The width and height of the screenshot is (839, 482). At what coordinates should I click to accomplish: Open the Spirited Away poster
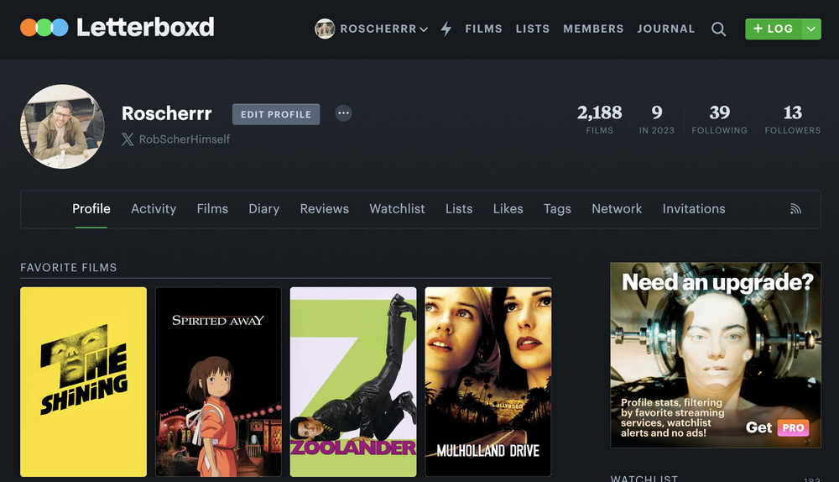pyautogui.click(x=218, y=382)
